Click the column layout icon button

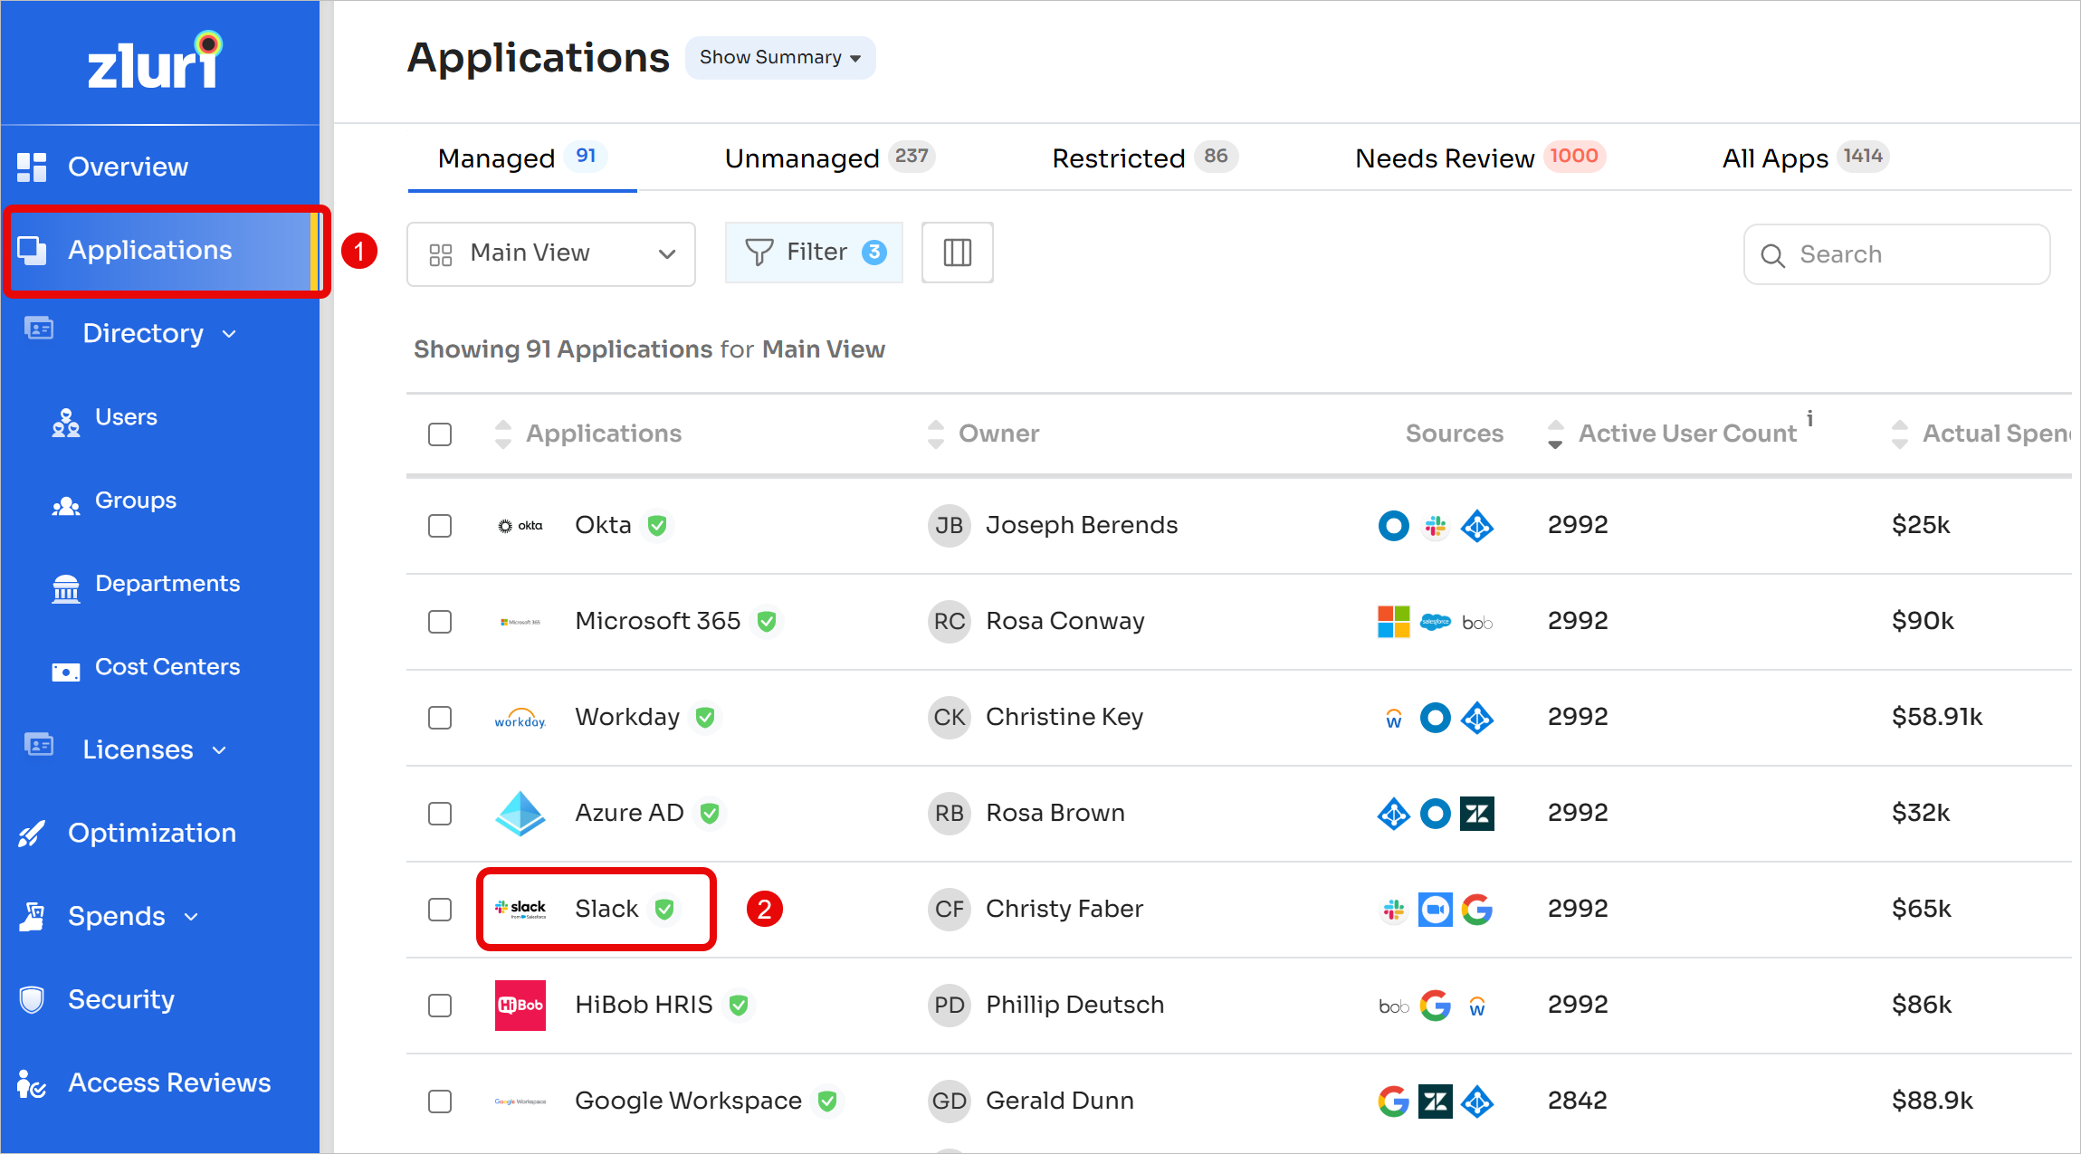[x=957, y=253]
